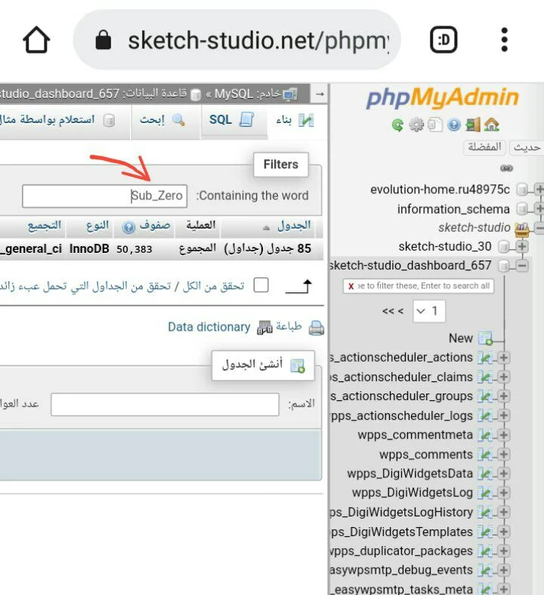Open the Data dictionary link
The height and width of the screenshot is (595, 544).
(x=209, y=327)
